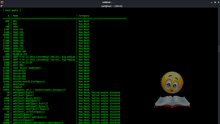Click the 'Raw Hash' category in the MD5 row

click(84, 24)
